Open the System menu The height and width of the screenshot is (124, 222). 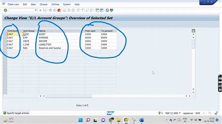click(x=67, y=4)
